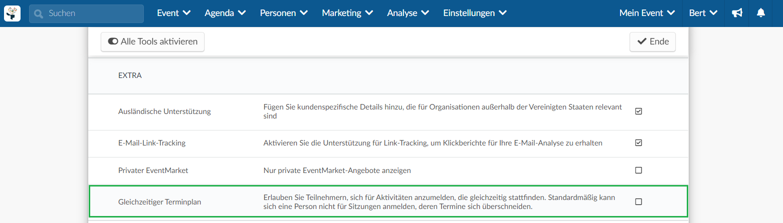Click the Ende button
The image size is (783, 223).
pos(653,42)
